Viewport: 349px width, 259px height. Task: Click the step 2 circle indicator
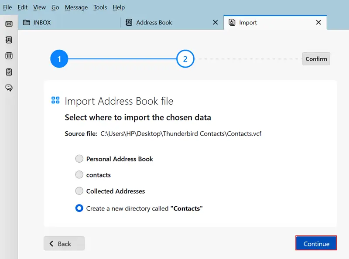click(185, 59)
